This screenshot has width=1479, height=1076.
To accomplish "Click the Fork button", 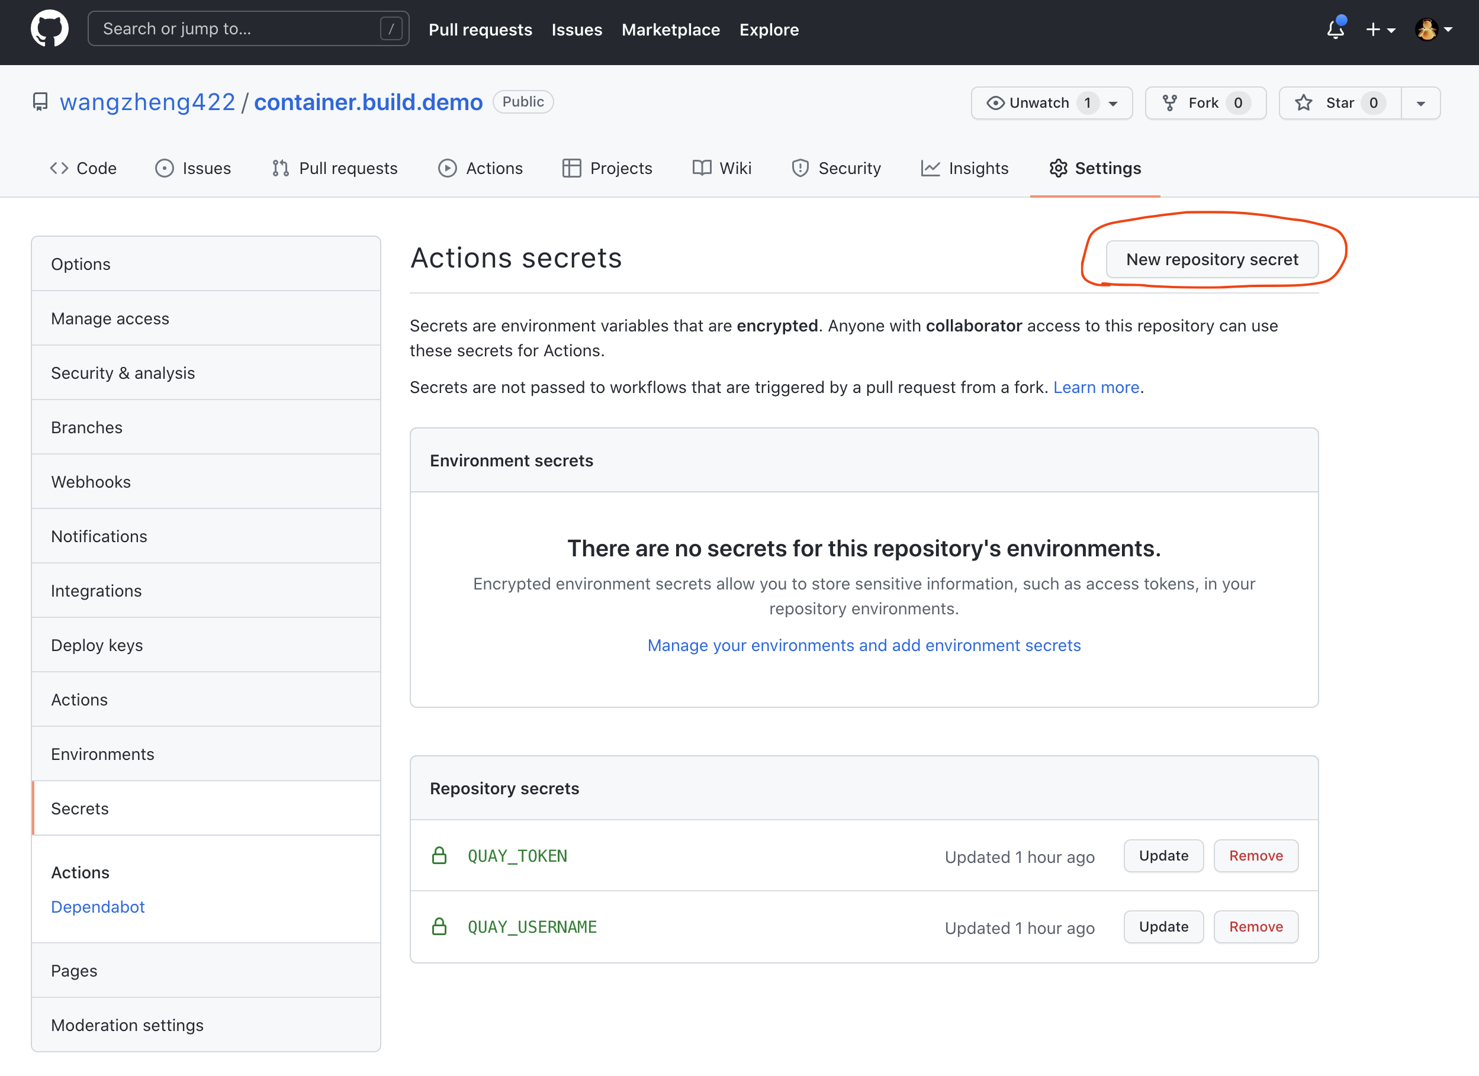I will click(x=1204, y=103).
